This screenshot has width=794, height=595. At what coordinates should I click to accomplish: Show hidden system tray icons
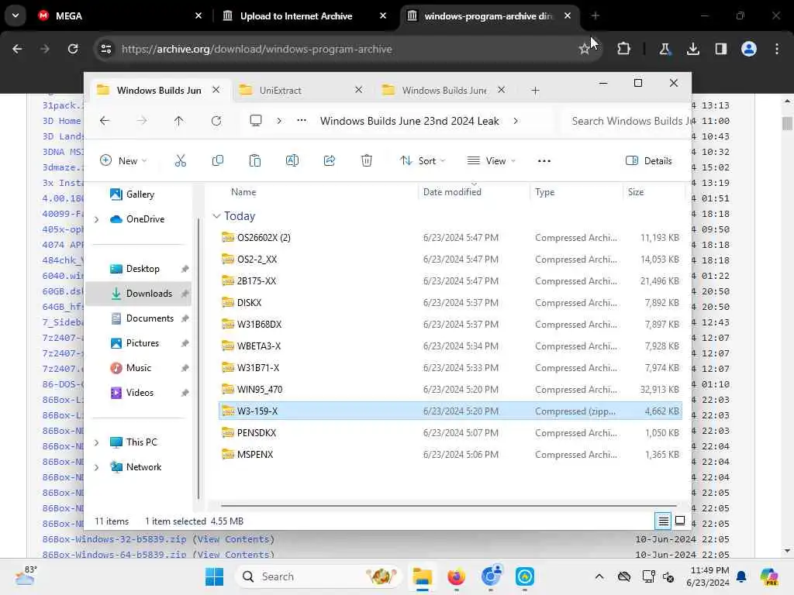[x=599, y=576]
